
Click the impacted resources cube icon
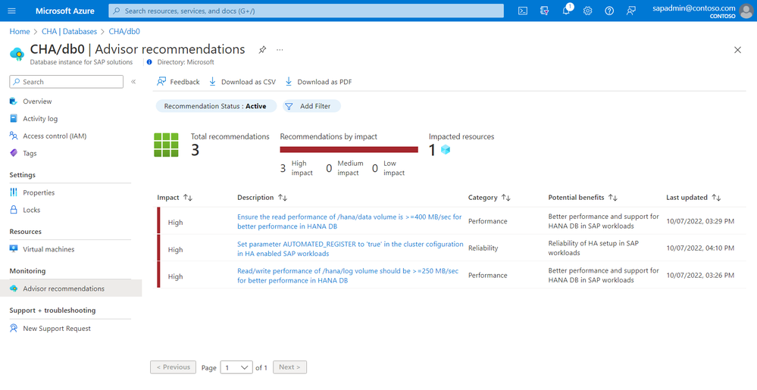pos(445,150)
